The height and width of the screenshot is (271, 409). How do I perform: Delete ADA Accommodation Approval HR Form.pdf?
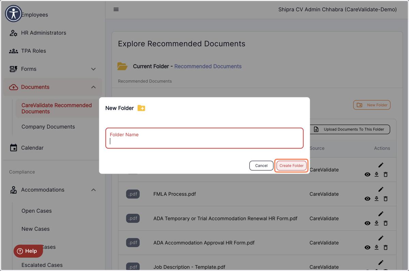tap(385, 247)
